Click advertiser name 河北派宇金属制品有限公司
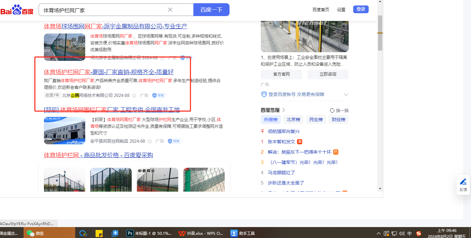 116,58
